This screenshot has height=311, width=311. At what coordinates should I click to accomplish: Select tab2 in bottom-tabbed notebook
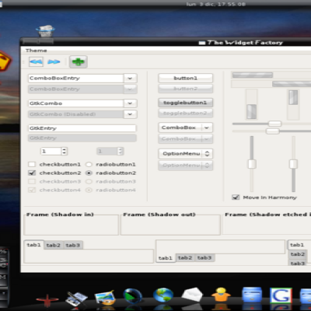pos(185,257)
